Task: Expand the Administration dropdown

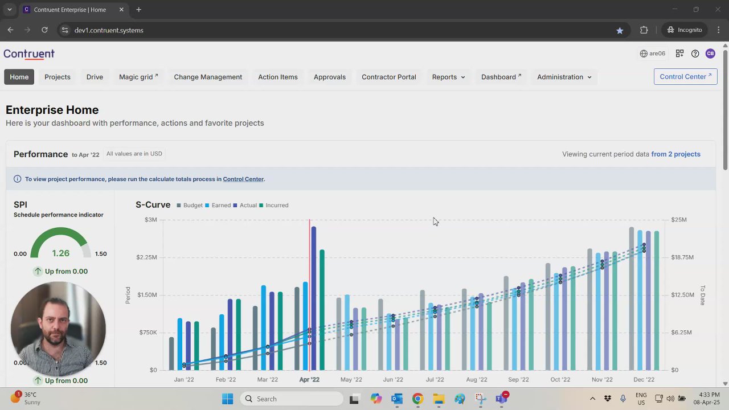Action: 564,77
